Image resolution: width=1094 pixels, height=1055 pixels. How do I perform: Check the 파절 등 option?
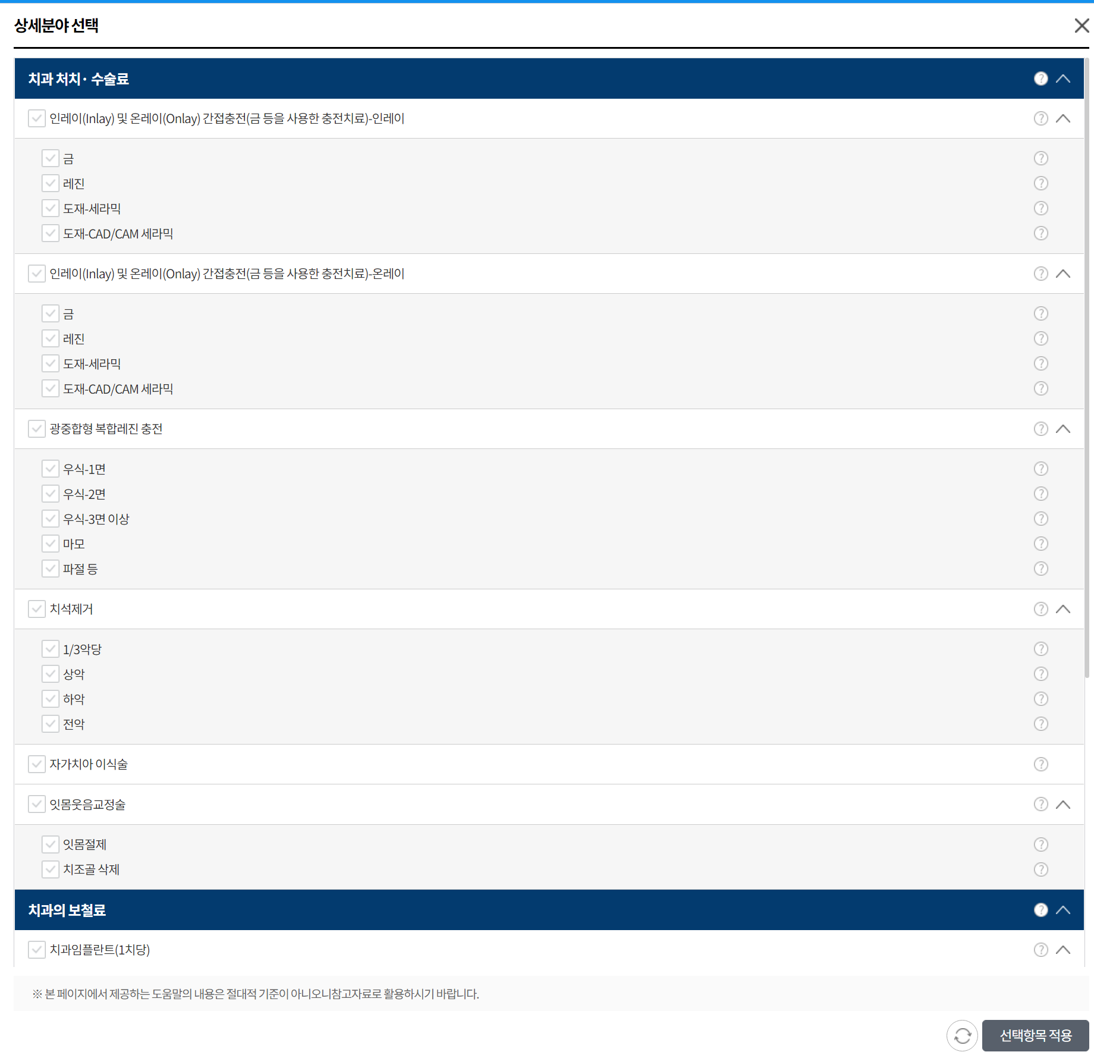click(51, 569)
